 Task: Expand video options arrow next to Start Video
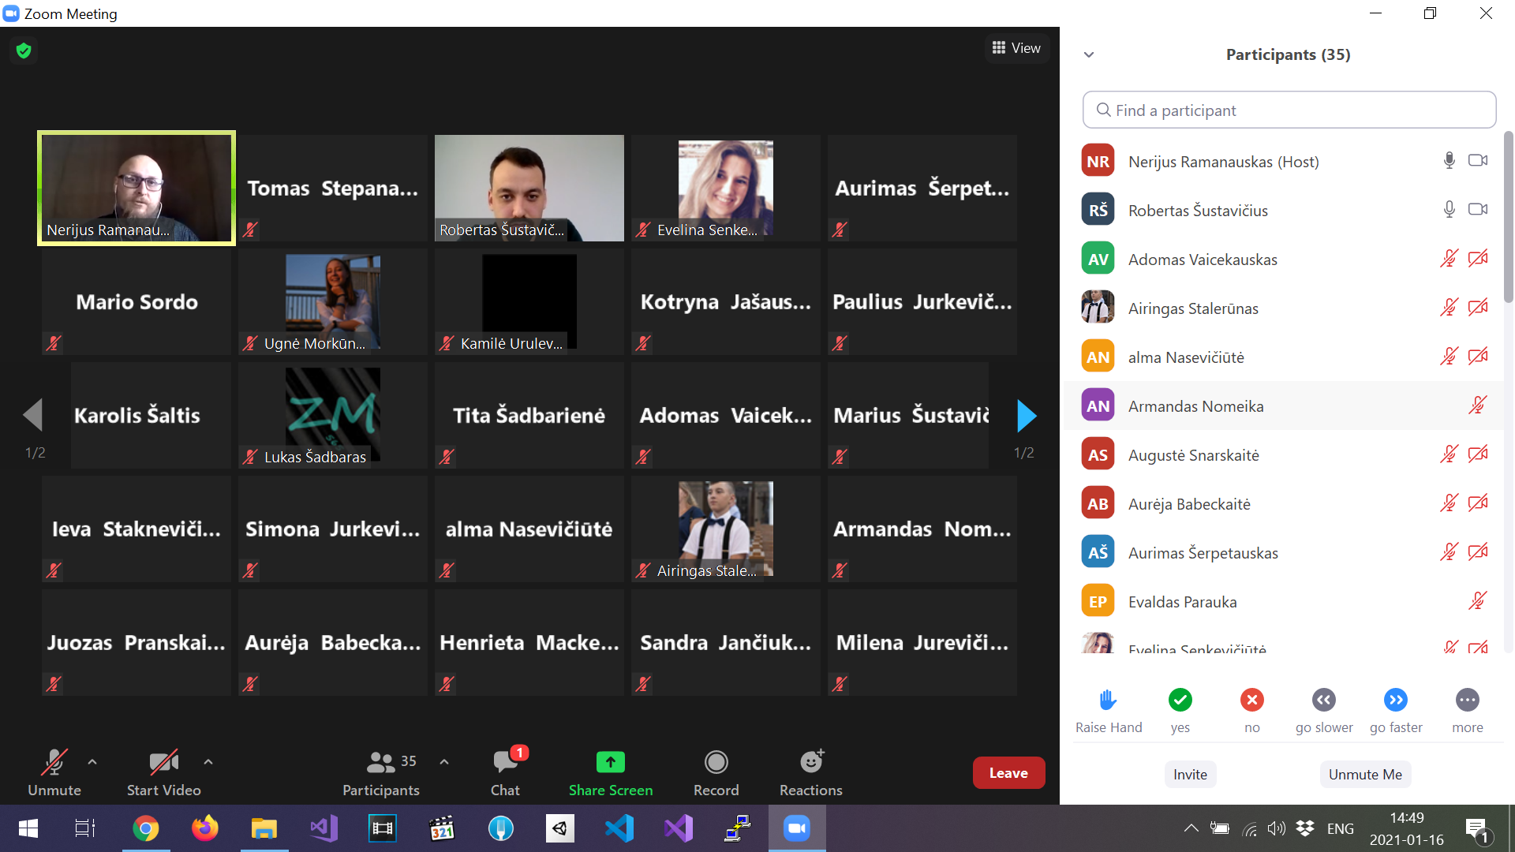coord(208,762)
